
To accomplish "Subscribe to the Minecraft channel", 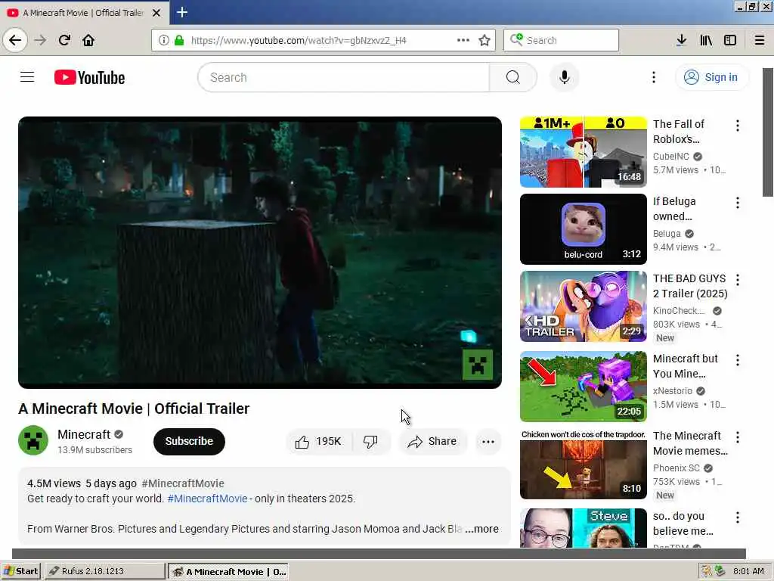I will 189,441.
